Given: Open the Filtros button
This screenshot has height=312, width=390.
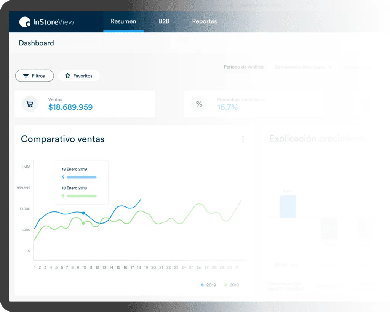Looking at the screenshot, I should coord(34,76).
